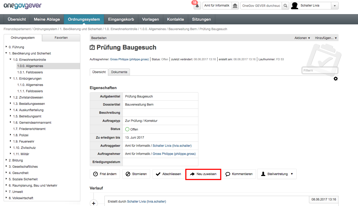Click the search magnifier icon
Image resolution: width=358 pixels, height=206 pixels.
286,6
